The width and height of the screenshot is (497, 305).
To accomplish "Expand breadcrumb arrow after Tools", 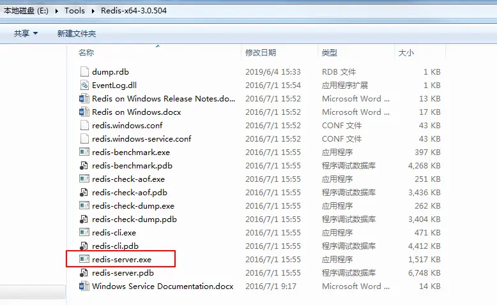I will (x=93, y=11).
